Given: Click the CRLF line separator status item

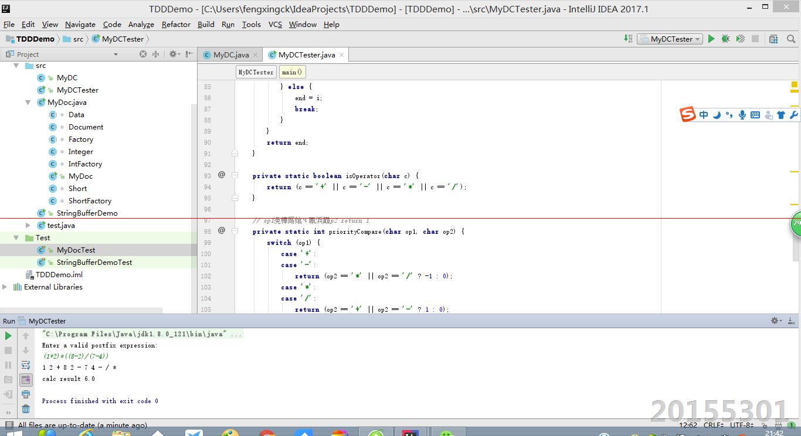Looking at the screenshot, I should click(x=714, y=425).
